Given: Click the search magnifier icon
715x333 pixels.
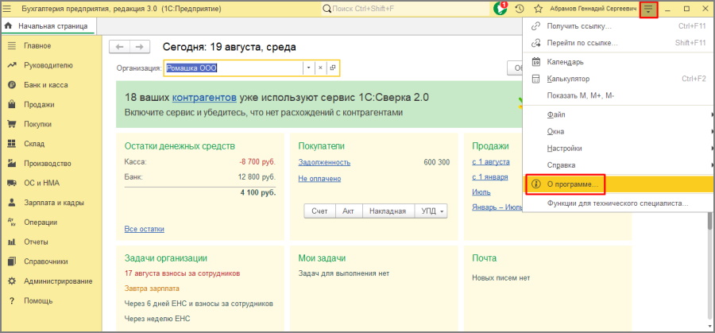Looking at the screenshot, I should tap(327, 9).
